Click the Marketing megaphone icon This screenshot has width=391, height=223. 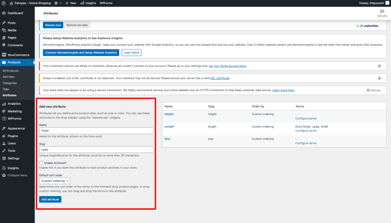point(4,111)
